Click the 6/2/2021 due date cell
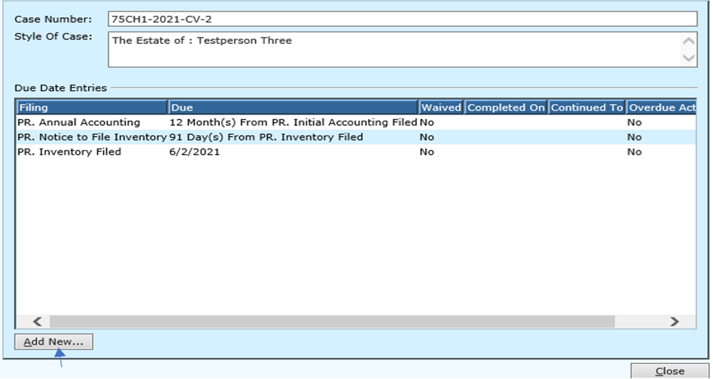 pos(195,152)
